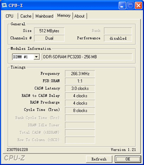
Task: Click the disabled maximize button
Action: (x=130, y=5)
